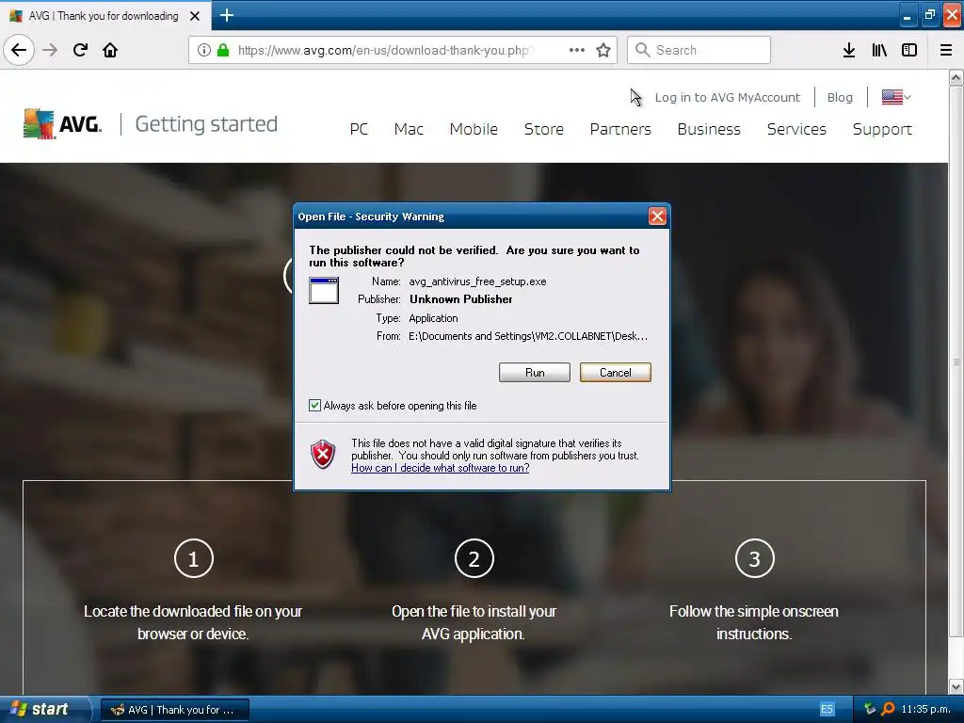964x723 pixels.
Task: Visit the Blog link
Action: point(840,97)
